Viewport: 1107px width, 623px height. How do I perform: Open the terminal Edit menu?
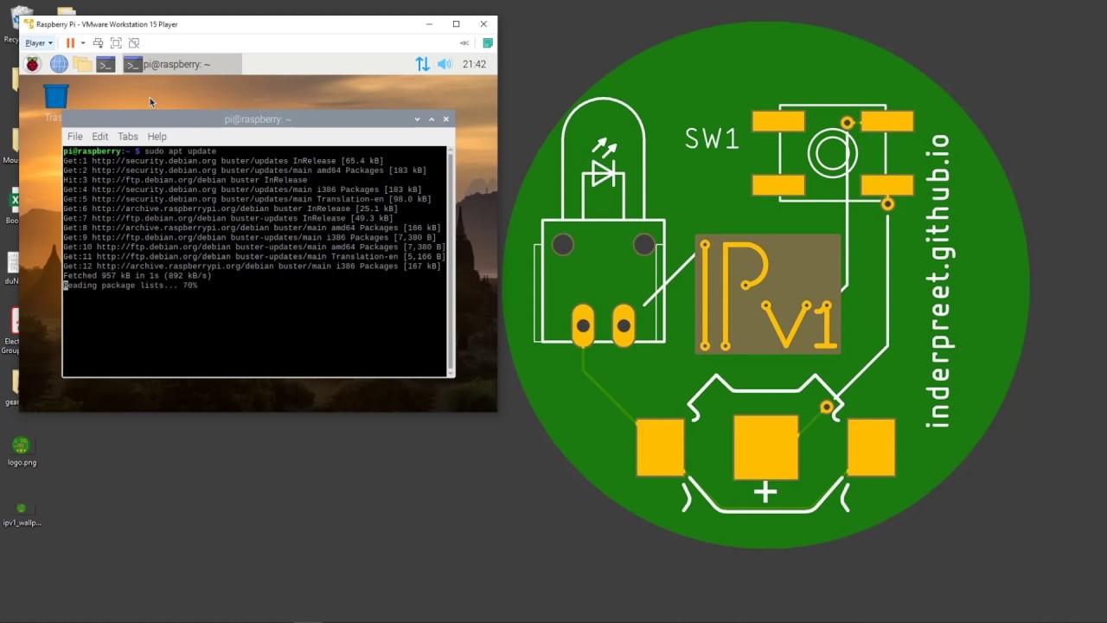click(100, 137)
